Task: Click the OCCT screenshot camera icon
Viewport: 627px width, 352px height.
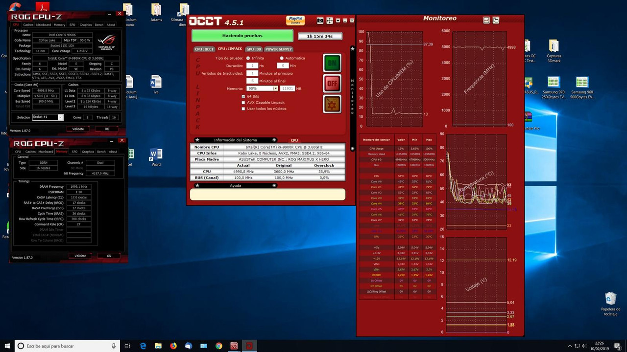Action: tap(320, 21)
